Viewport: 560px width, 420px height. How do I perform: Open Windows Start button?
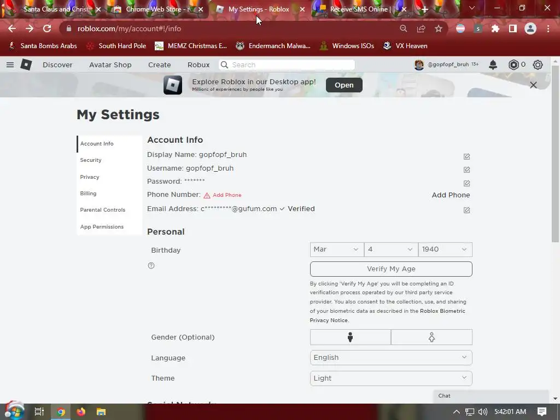tap(14, 411)
